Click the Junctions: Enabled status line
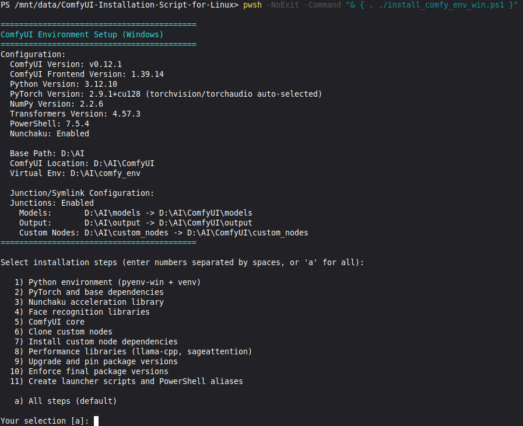 51,203
